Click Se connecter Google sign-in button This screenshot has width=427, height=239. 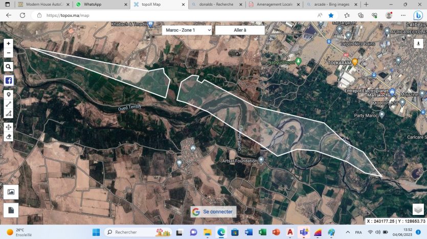point(213,212)
